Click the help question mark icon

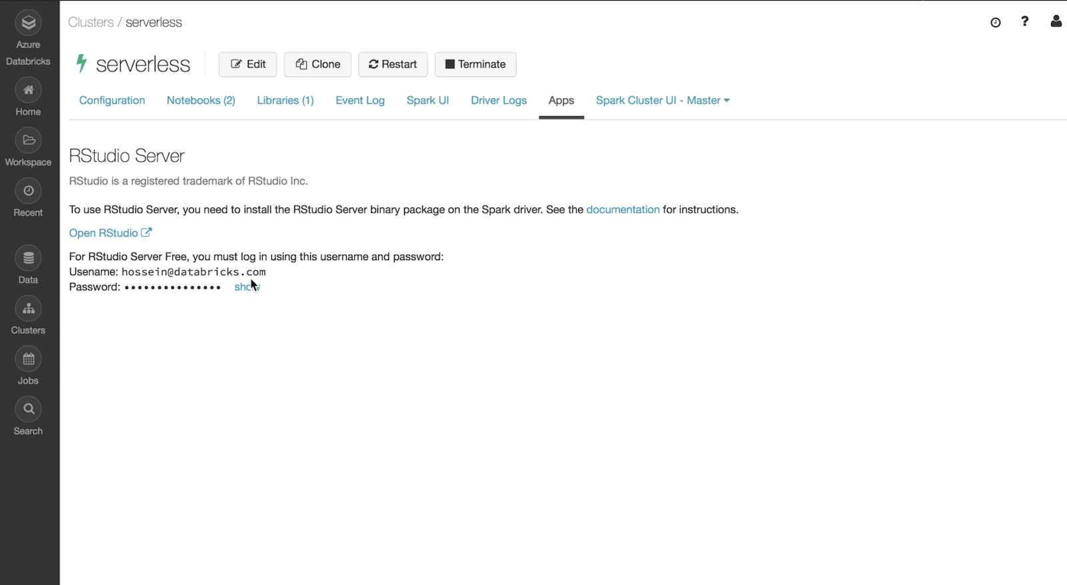click(1024, 22)
